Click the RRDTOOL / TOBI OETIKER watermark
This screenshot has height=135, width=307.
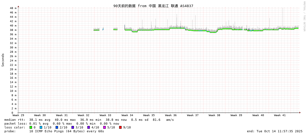[x=304, y=16]
